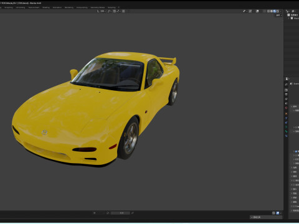Expand the last operator panel at bottom right
The width and height of the screenshot is (299, 224).
266,217
